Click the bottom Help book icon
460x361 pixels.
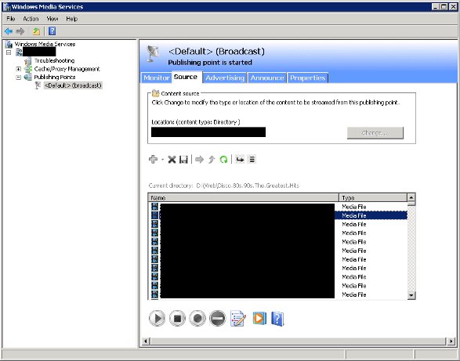coord(277,319)
